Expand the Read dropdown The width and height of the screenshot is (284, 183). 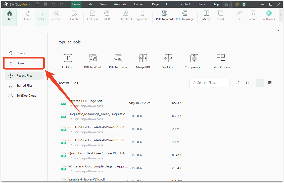239,23
